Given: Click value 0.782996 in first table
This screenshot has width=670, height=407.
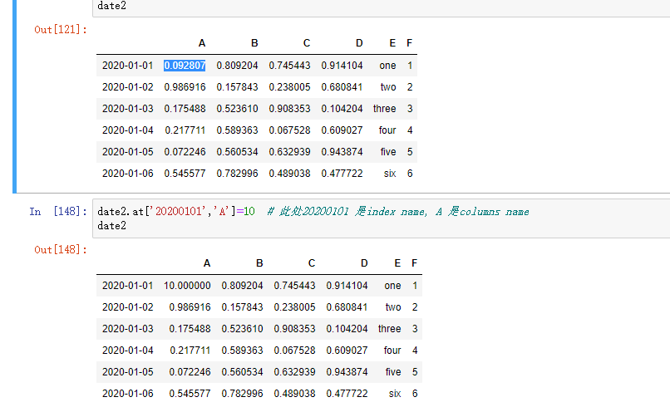Looking at the screenshot, I should click(x=237, y=174).
